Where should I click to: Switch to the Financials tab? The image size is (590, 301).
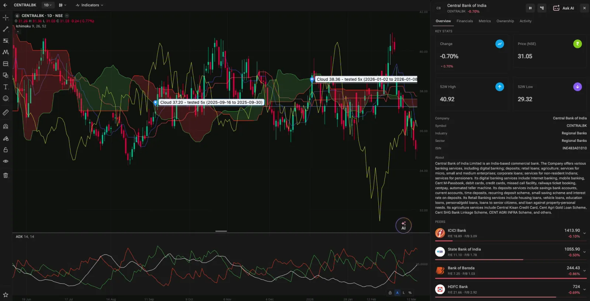[x=465, y=21]
